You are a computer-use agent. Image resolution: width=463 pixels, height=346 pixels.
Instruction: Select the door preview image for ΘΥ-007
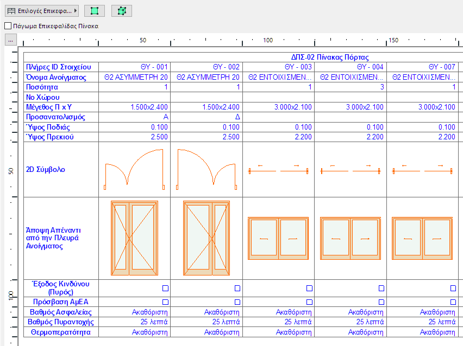(422, 239)
